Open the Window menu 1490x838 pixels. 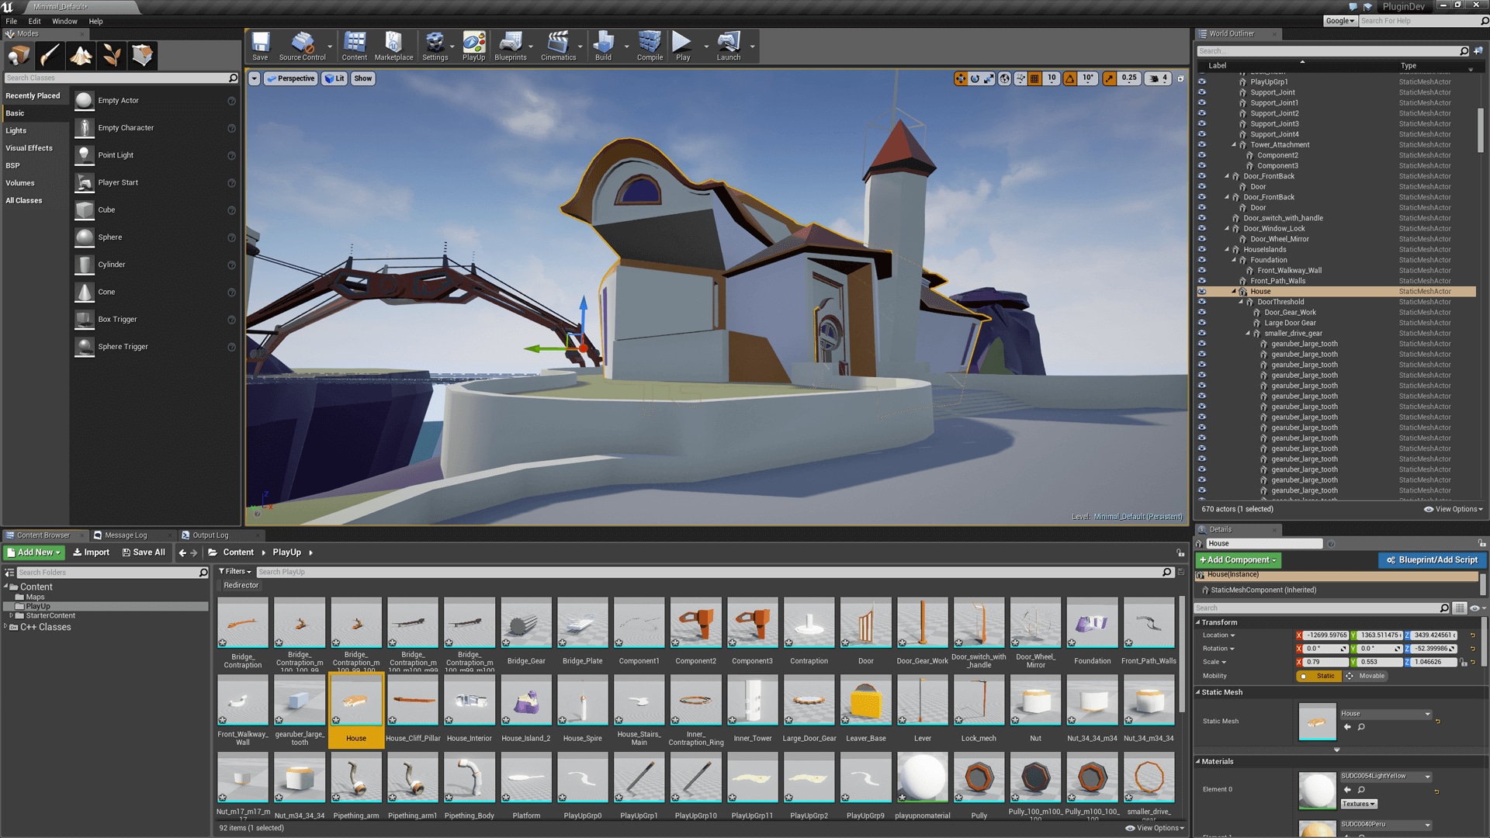(64, 21)
